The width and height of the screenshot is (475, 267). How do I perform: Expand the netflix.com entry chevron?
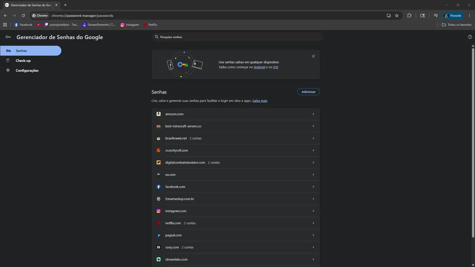point(313,223)
